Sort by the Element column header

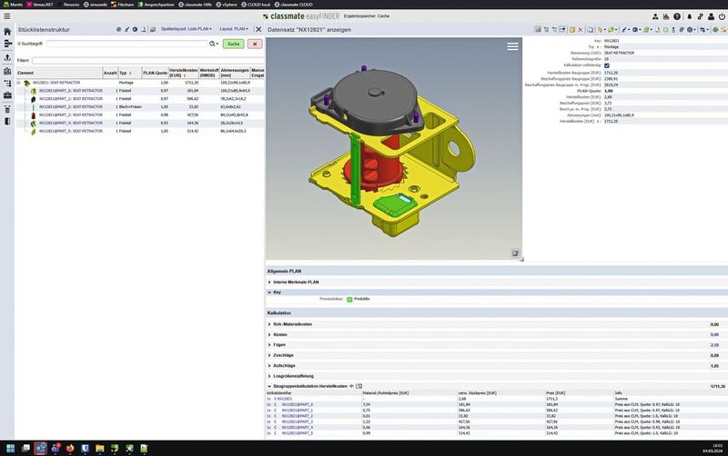click(59, 73)
